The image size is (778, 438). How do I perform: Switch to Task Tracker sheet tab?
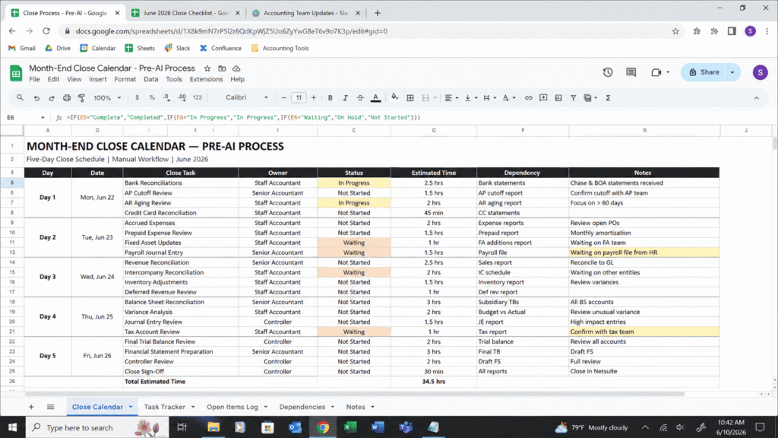point(164,407)
